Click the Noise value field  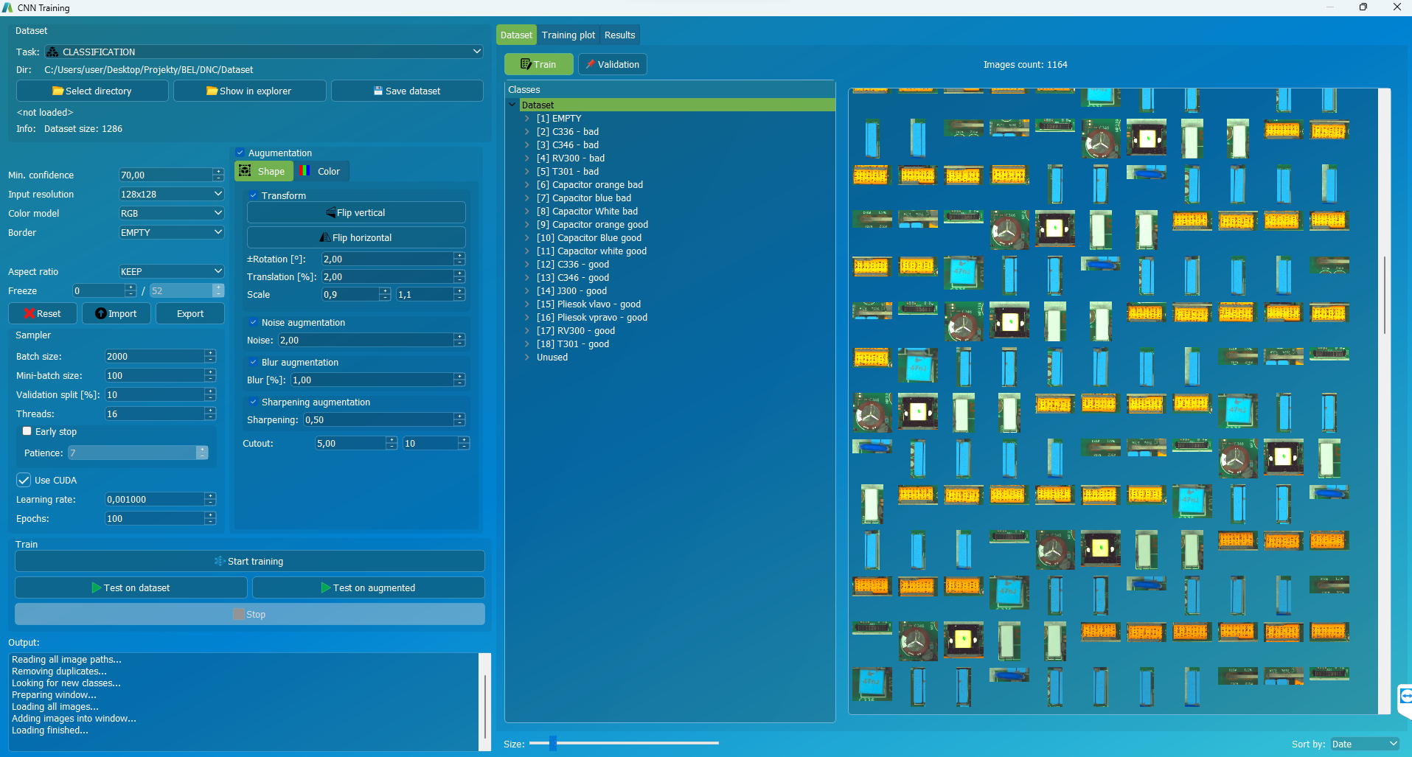pos(366,340)
